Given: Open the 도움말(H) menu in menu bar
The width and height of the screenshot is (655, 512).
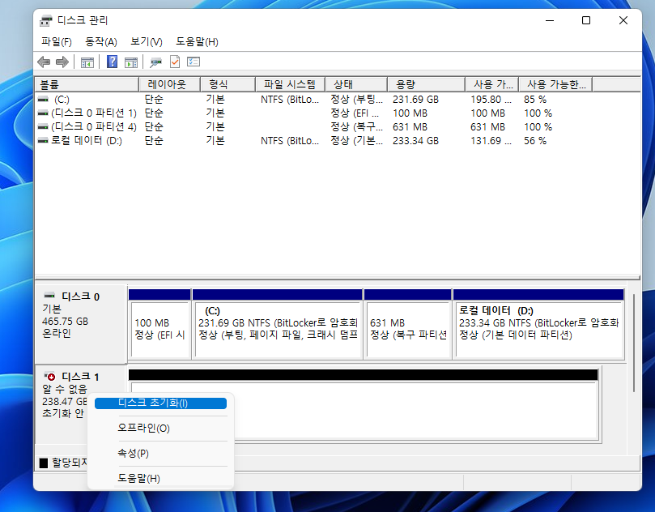Looking at the screenshot, I should point(197,42).
